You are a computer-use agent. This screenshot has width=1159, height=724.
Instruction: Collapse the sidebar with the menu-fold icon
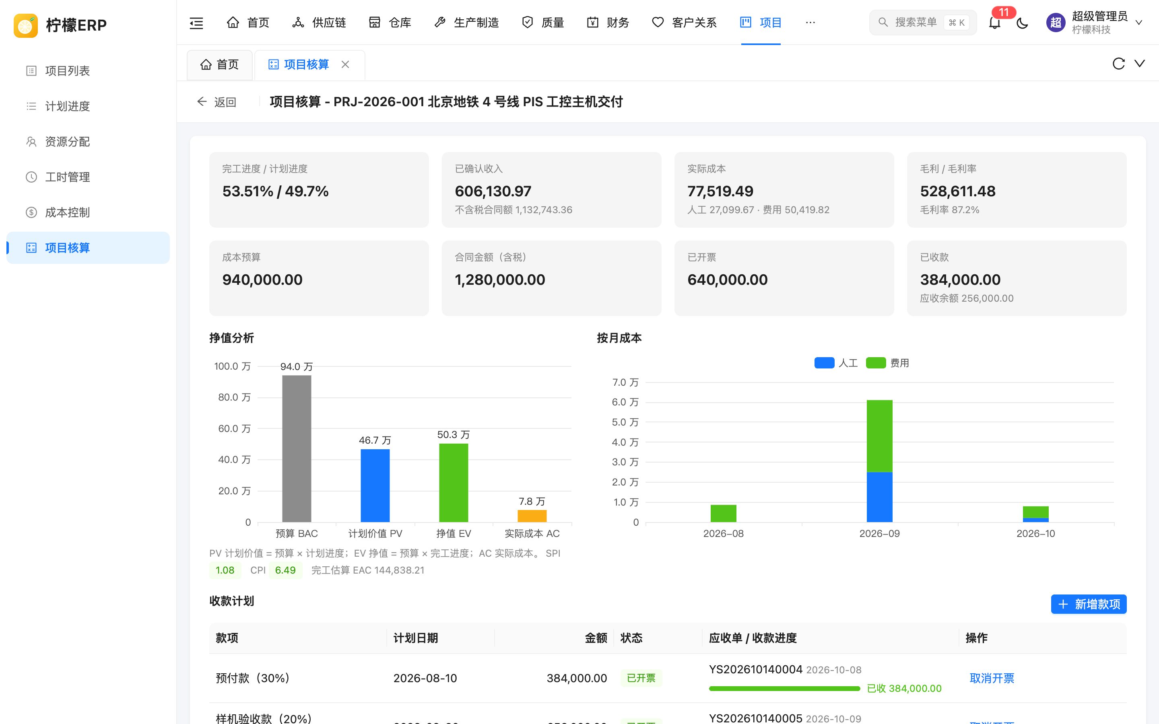click(x=196, y=23)
